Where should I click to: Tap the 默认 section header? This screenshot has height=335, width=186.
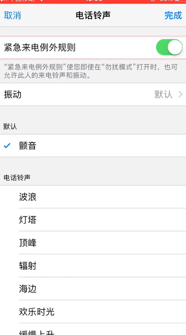[x=10, y=127]
